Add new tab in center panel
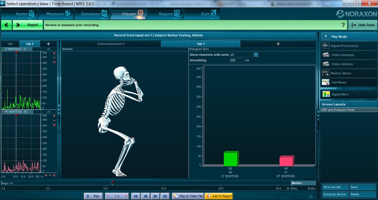Viewport: 378px width, 200px height. tap(278, 44)
